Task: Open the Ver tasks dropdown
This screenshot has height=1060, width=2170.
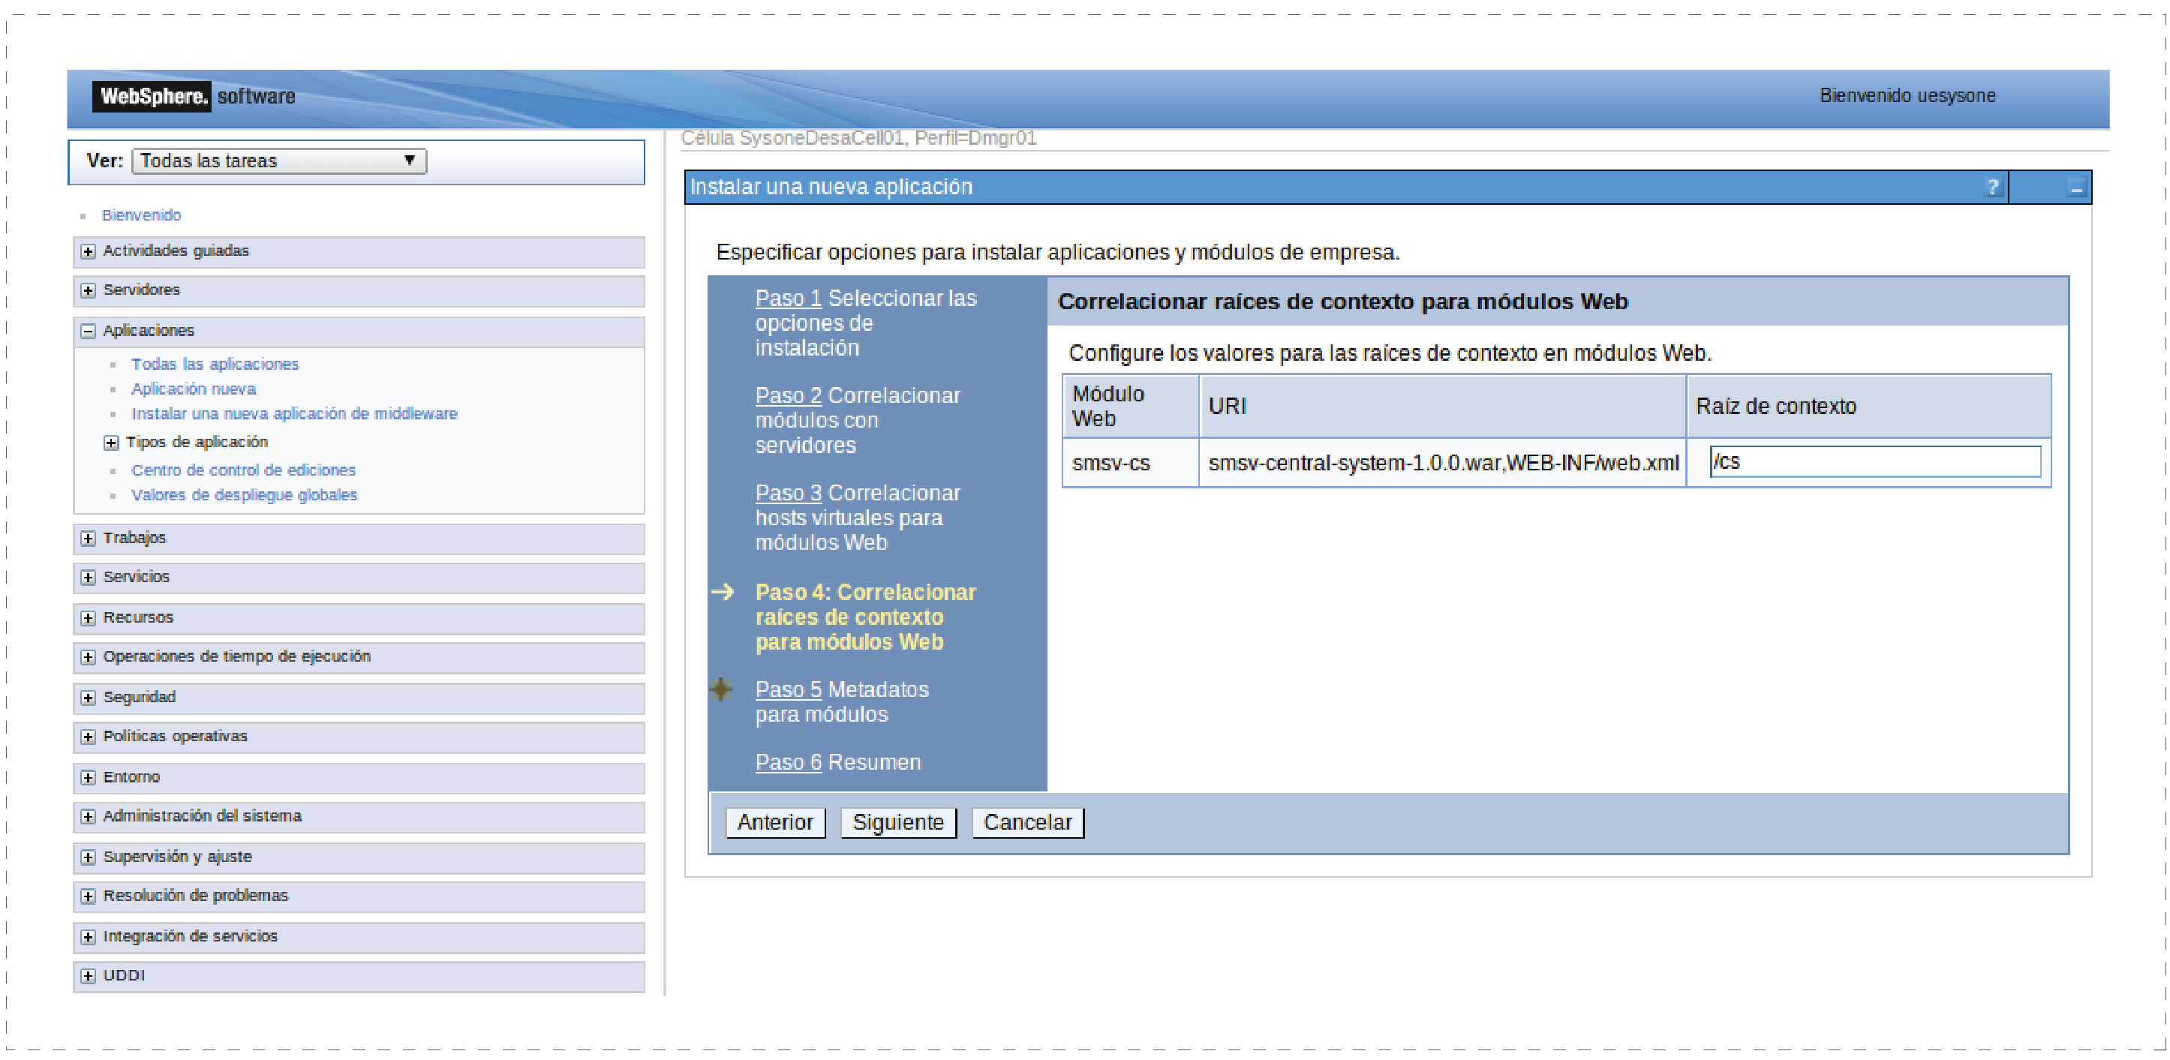Action: tap(279, 161)
